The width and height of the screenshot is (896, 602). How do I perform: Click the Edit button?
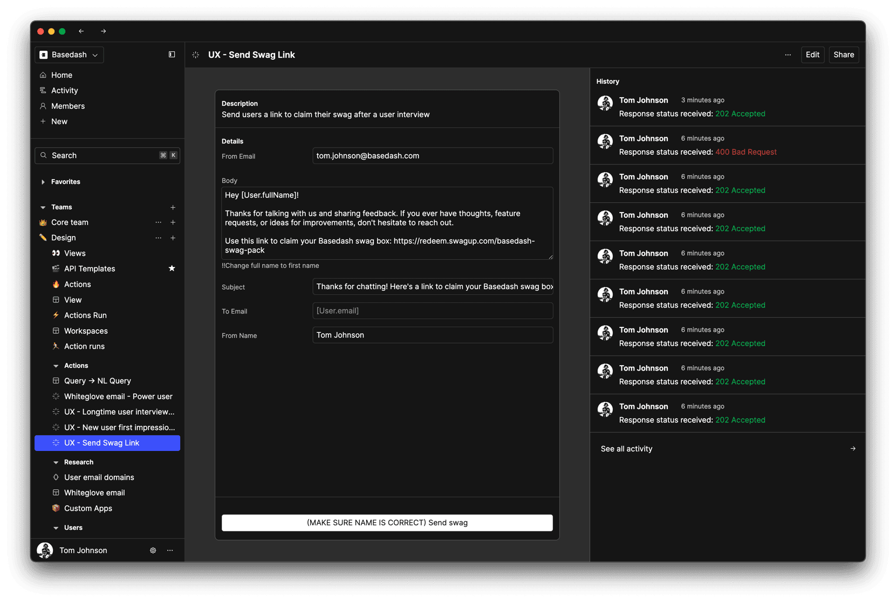click(812, 54)
